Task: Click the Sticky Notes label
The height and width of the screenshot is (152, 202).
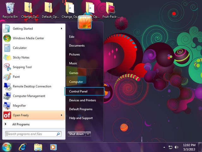Action: tap(21, 58)
